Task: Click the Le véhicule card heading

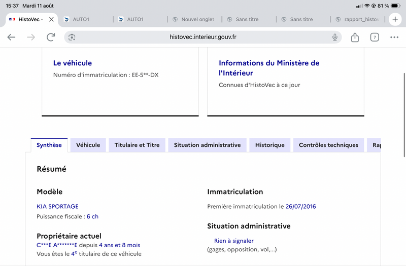Action: pyautogui.click(x=73, y=63)
